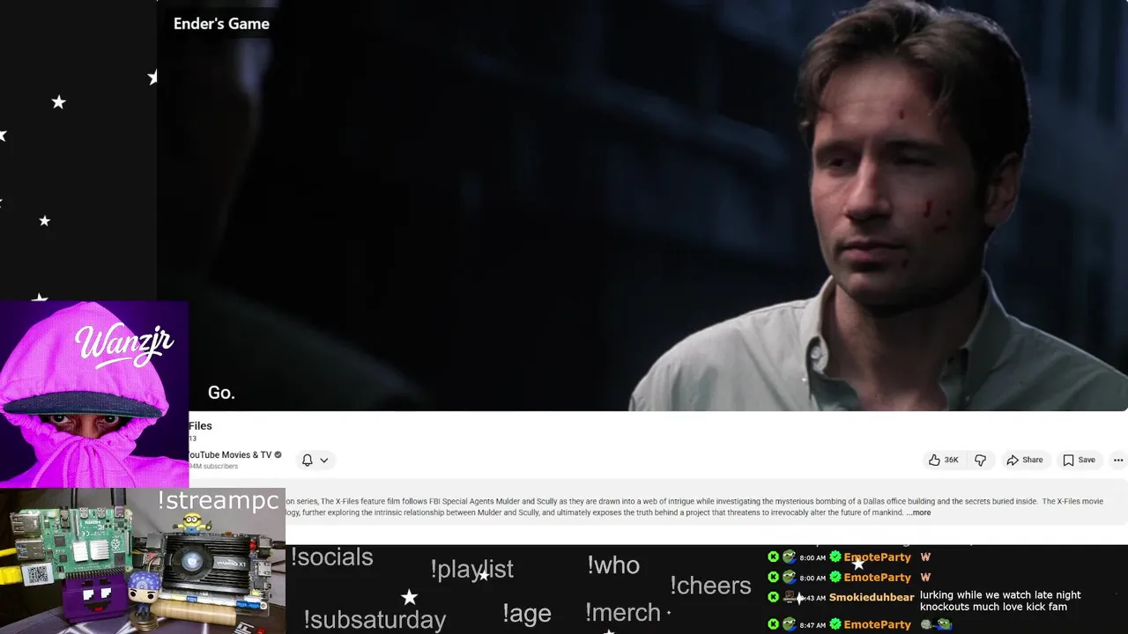
Task: Click the thumbs-down dislike icon
Action: (980, 460)
